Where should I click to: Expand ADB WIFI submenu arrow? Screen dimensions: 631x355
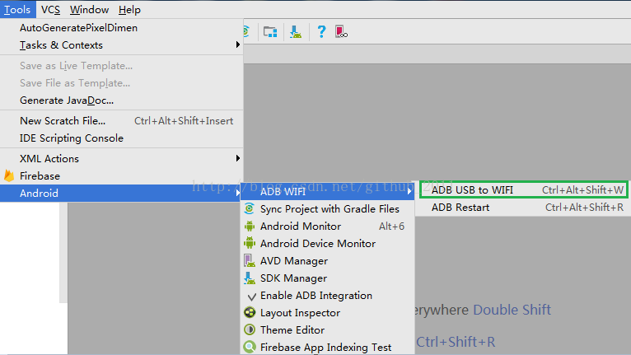(409, 192)
